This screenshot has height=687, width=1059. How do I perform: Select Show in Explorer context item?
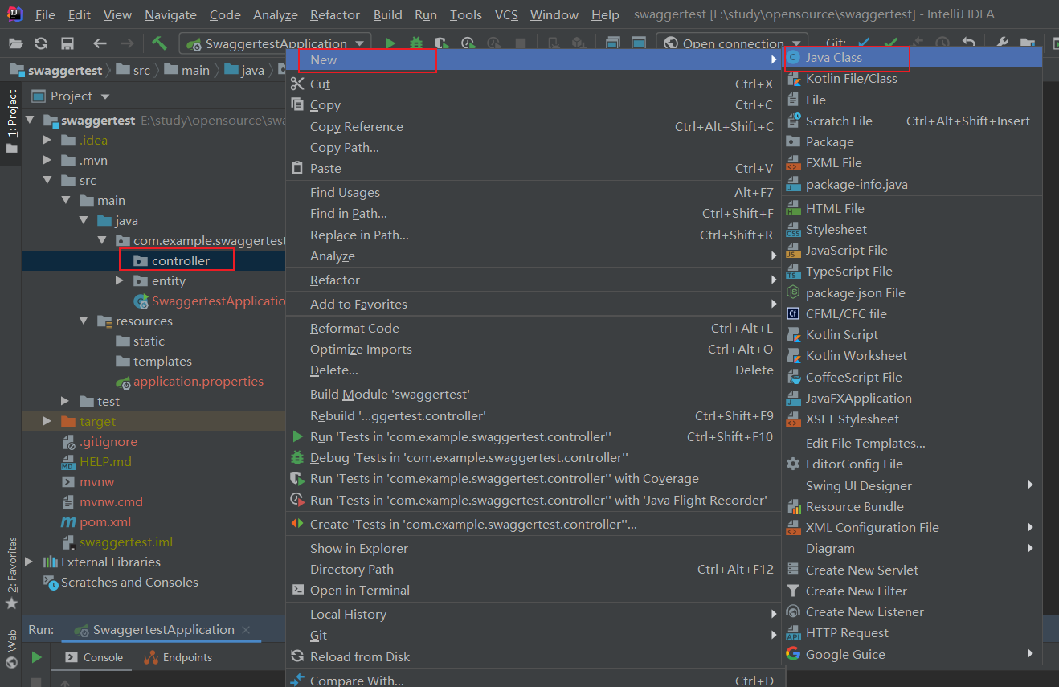(534, 549)
